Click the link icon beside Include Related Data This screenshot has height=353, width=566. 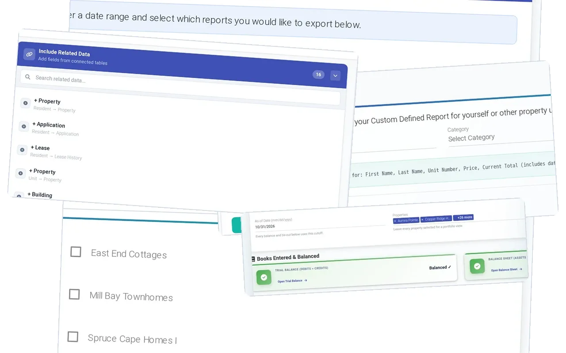[x=29, y=54]
